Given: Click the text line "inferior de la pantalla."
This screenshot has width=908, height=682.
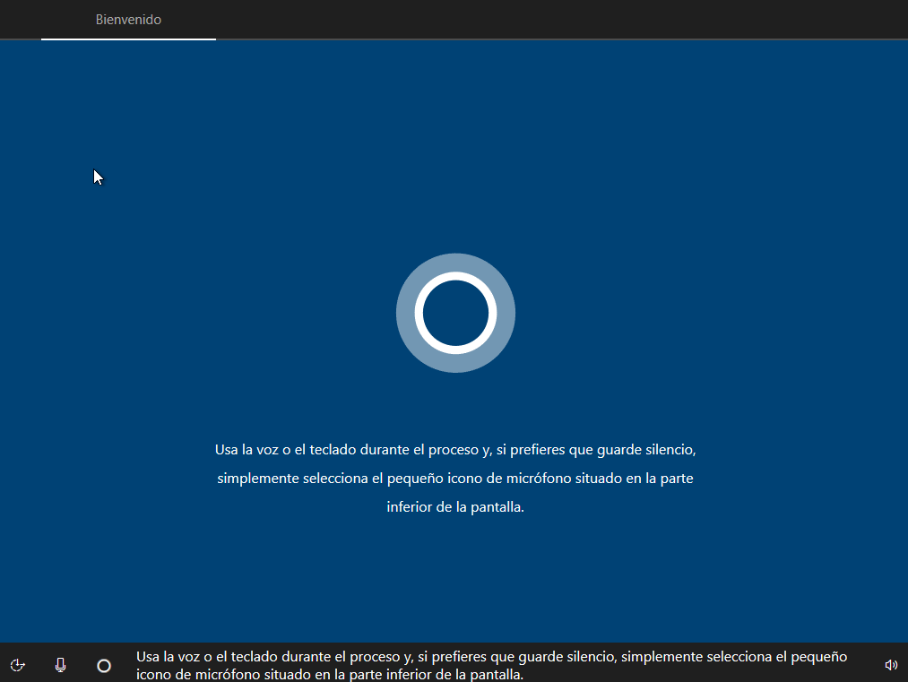Looking at the screenshot, I should [455, 506].
